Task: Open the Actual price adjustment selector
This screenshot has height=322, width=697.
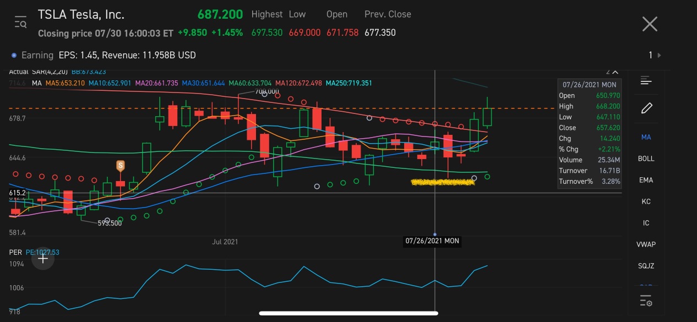Action: (x=19, y=72)
